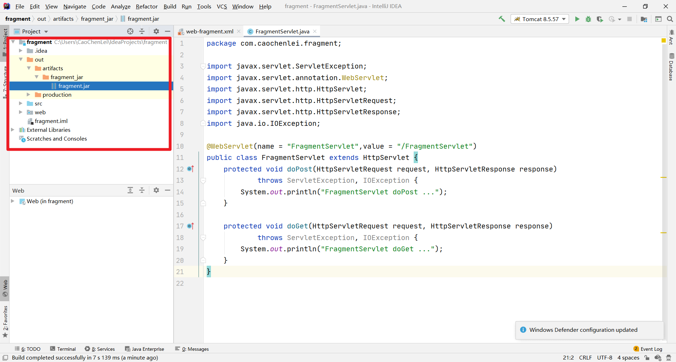Expand the src folder

pos(21,103)
